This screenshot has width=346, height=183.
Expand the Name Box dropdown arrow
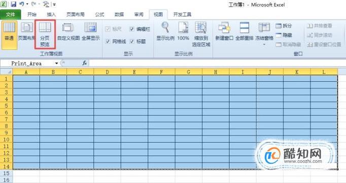(x=56, y=63)
